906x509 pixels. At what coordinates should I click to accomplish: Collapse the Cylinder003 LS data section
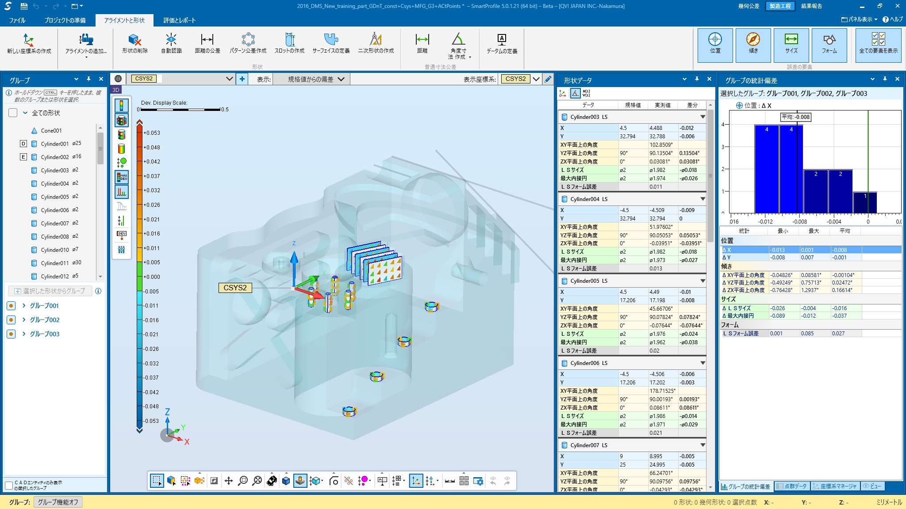point(702,117)
